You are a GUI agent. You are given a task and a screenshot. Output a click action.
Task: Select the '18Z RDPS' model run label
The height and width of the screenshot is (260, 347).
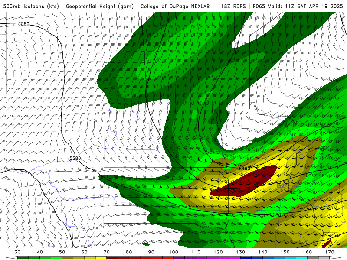pyautogui.click(x=233, y=6)
